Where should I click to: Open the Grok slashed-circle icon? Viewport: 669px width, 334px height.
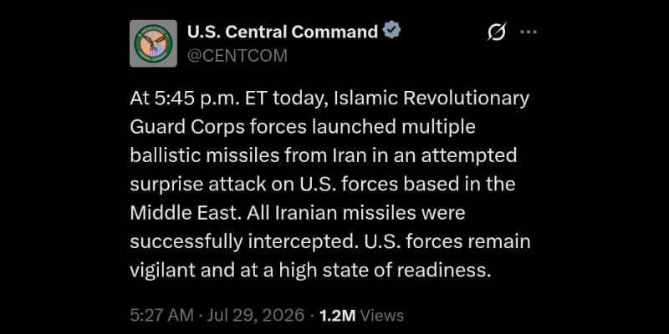[497, 32]
